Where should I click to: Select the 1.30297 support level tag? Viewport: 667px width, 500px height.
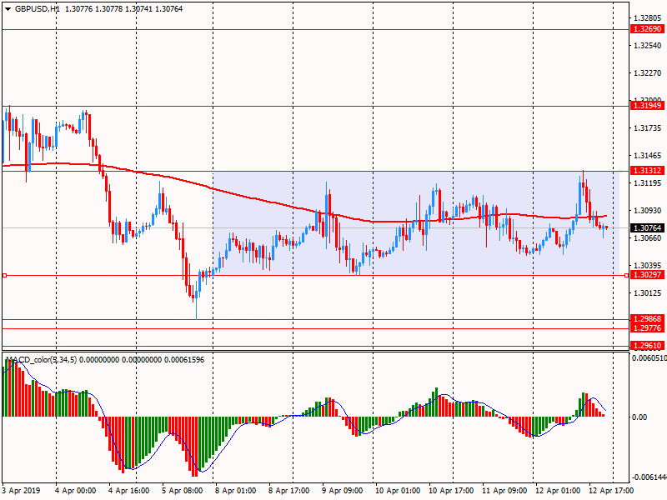[646, 275]
